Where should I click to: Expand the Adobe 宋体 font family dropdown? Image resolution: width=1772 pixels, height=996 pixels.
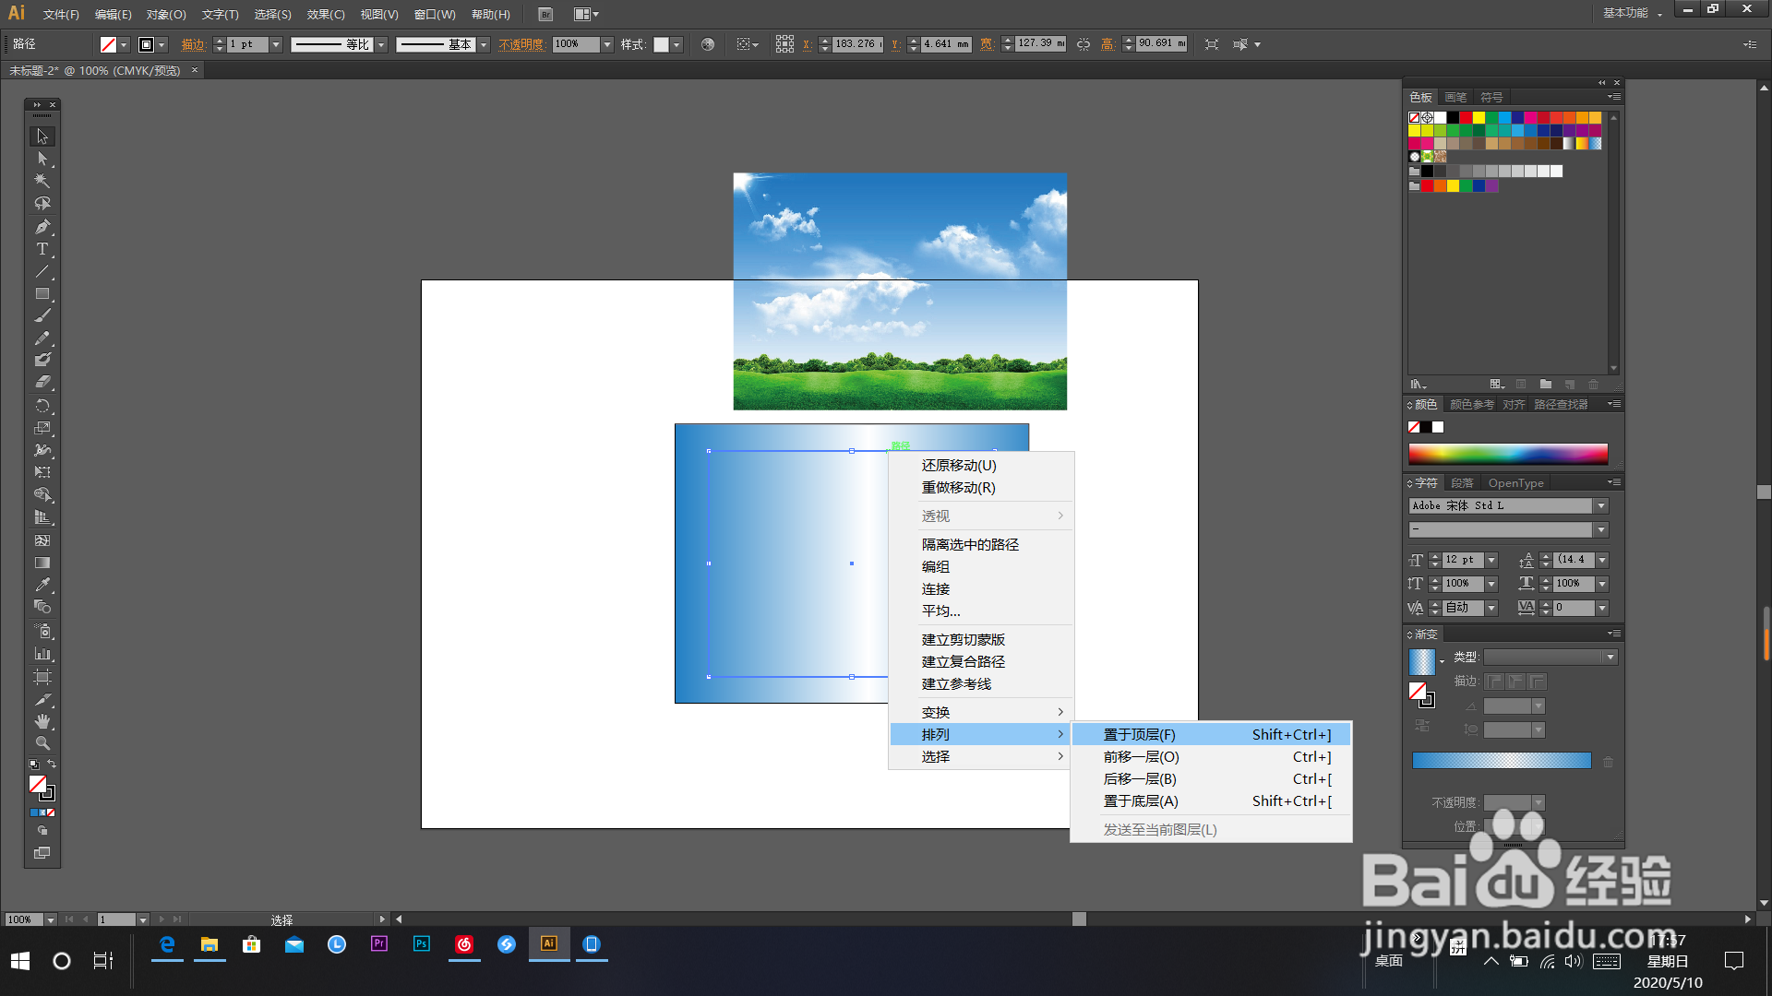(x=1601, y=506)
